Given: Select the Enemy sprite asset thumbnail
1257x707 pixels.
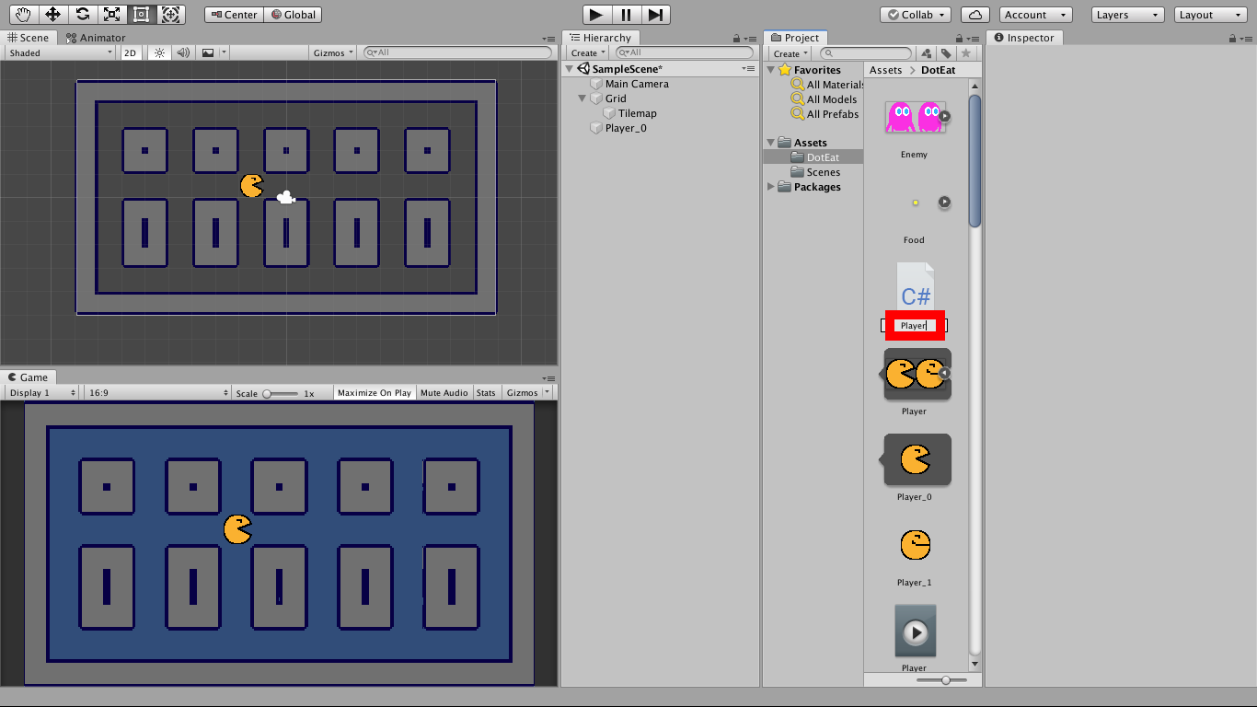Looking at the screenshot, I should pos(915,117).
